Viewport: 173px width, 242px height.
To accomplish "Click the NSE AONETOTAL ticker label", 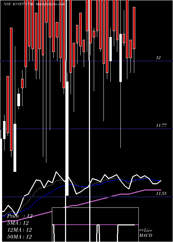I will [19, 4].
